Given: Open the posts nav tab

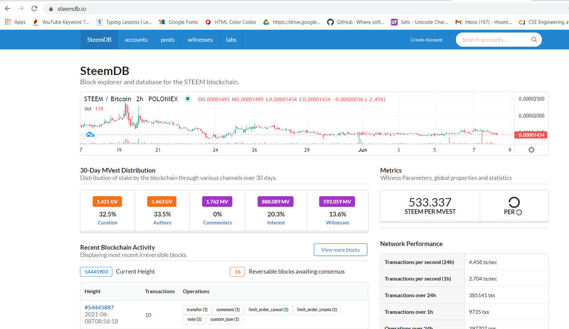Looking at the screenshot, I should pyautogui.click(x=168, y=40).
